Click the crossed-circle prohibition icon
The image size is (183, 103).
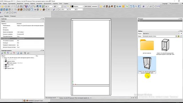pos(38,9)
